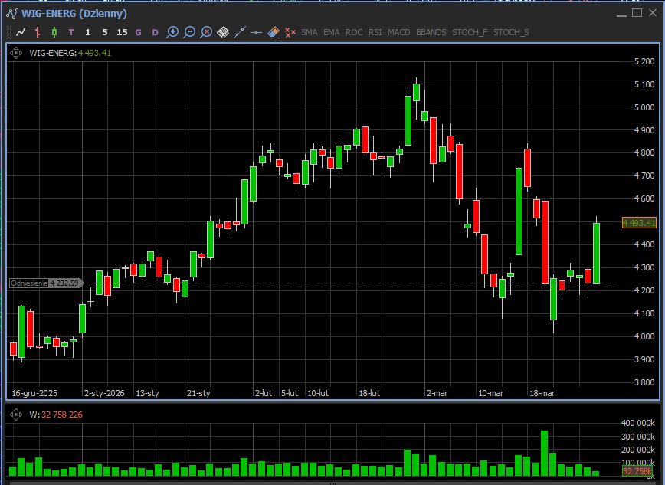Select the trend line drawing tool

240,32
